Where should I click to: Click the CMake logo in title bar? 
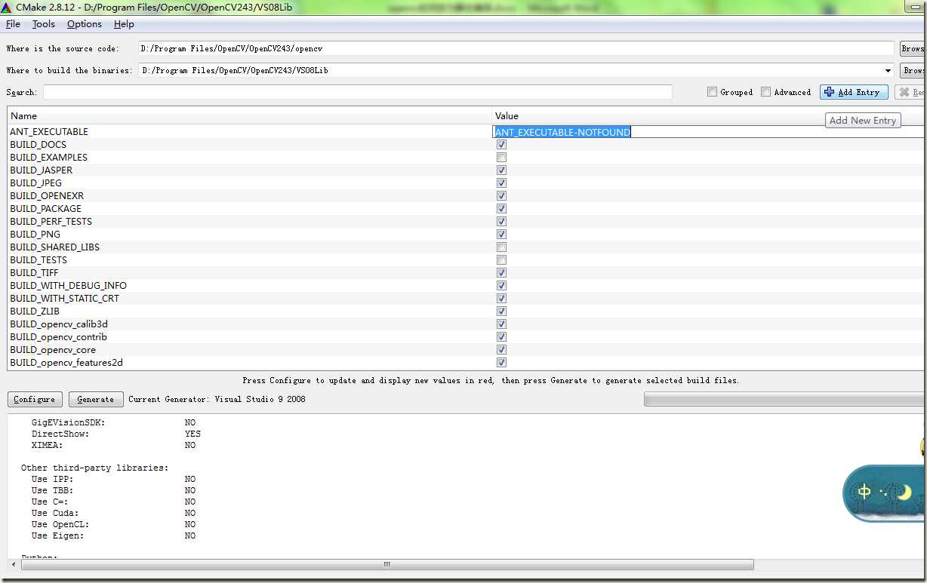(6, 7)
